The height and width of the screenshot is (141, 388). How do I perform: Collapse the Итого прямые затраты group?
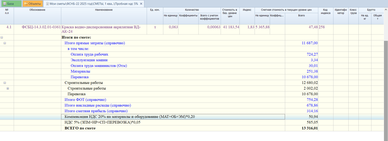pyautogui.click(x=5, y=43)
